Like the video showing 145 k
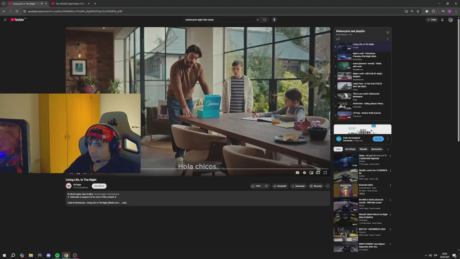This screenshot has width=460, height=259. click(256, 186)
